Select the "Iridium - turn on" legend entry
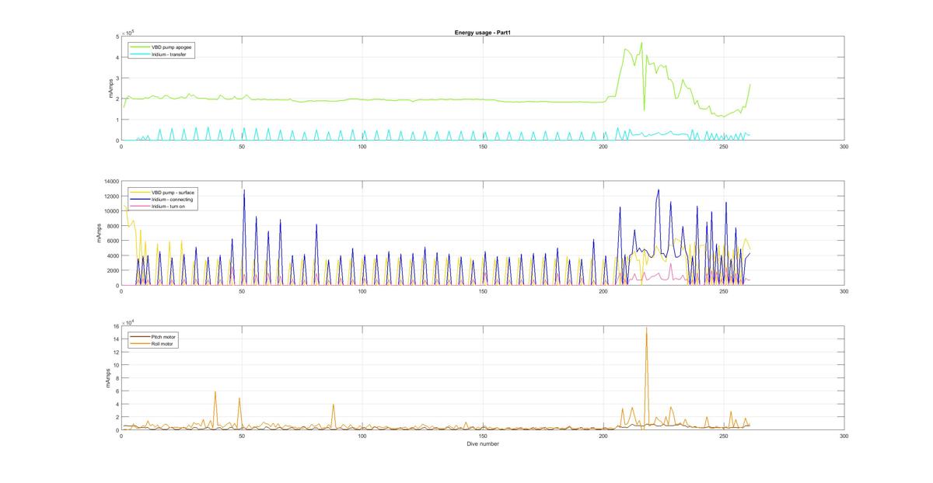 (x=169, y=207)
